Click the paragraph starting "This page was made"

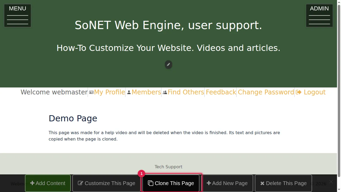click(x=164, y=136)
